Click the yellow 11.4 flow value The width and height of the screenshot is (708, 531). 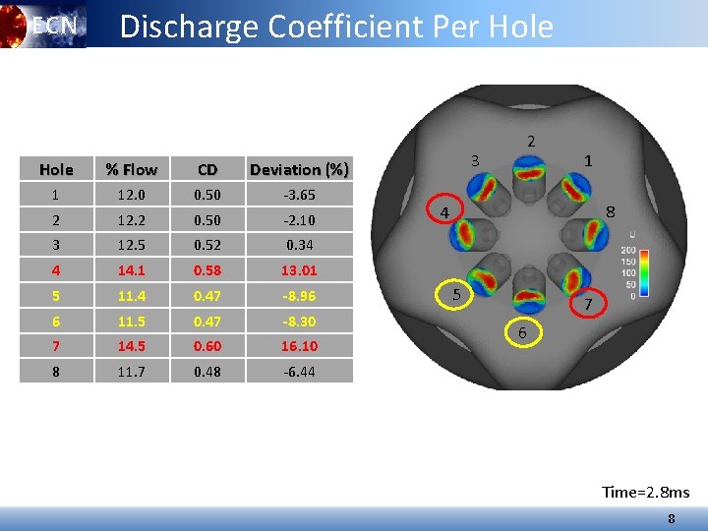click(x=132, y=296)
